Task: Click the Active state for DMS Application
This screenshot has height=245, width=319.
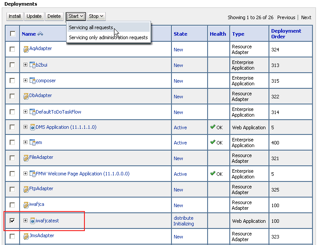Action: (180, 128)
